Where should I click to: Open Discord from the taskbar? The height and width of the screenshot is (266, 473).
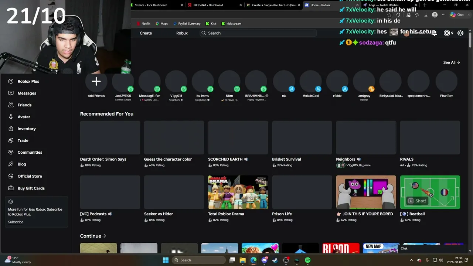(264, 260)
